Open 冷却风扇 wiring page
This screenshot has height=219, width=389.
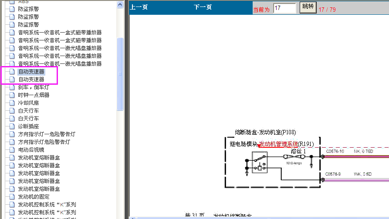(x=28, y=103)
